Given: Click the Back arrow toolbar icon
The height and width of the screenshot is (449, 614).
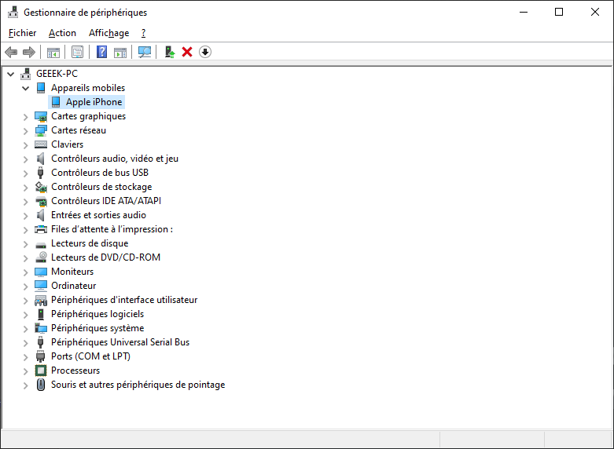Looking at the screenshot, I should [11, 52].
